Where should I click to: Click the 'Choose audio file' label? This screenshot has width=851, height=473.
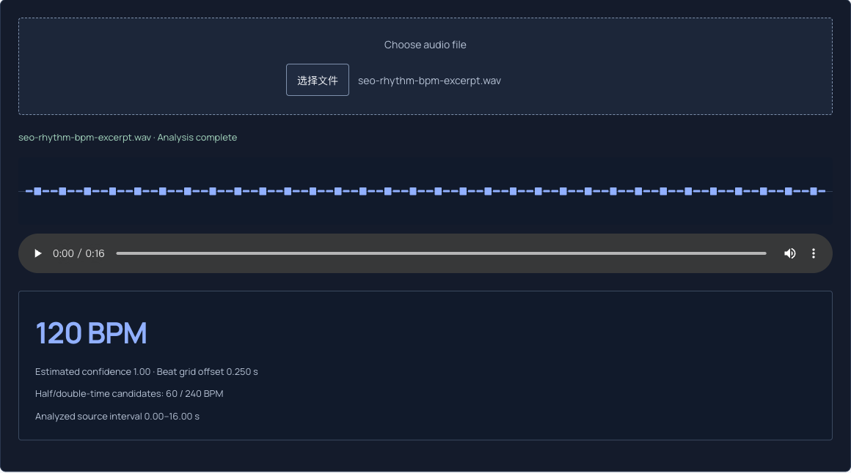pos(425,45)
